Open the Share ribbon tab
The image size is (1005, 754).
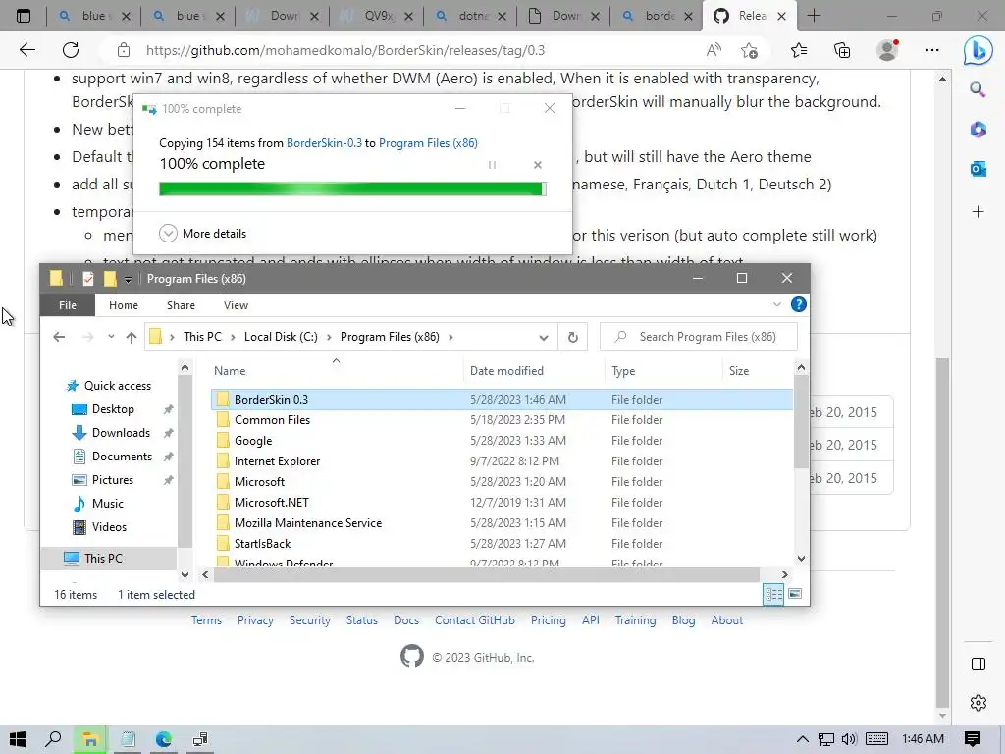click(x=181, y=305)
